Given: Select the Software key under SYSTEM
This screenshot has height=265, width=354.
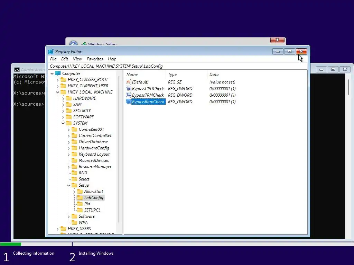Looking at the screenshot, I should (87, 216).
